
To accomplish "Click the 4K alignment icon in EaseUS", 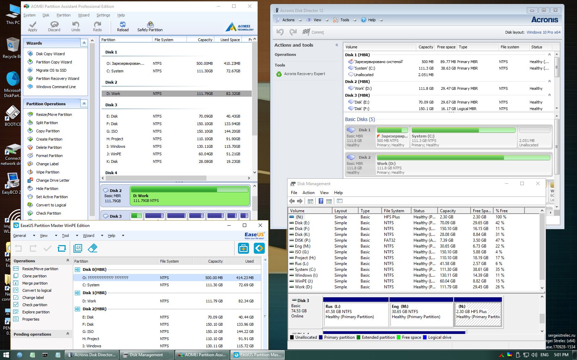I will pyautogui.click(x=78, y=248).
